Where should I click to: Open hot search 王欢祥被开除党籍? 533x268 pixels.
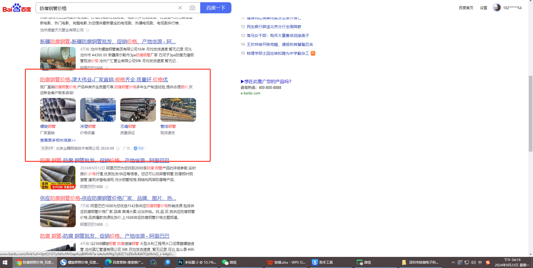280,44
